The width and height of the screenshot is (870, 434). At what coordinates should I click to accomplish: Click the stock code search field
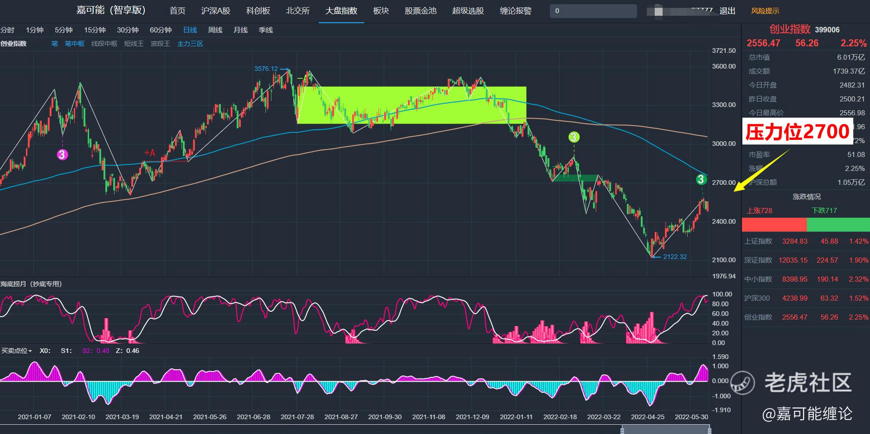coord(593,11)
